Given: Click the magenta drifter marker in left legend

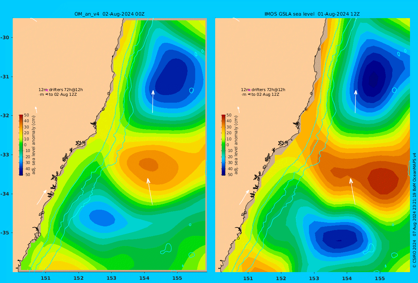Looking at the screenshot, I should point(47,90).
